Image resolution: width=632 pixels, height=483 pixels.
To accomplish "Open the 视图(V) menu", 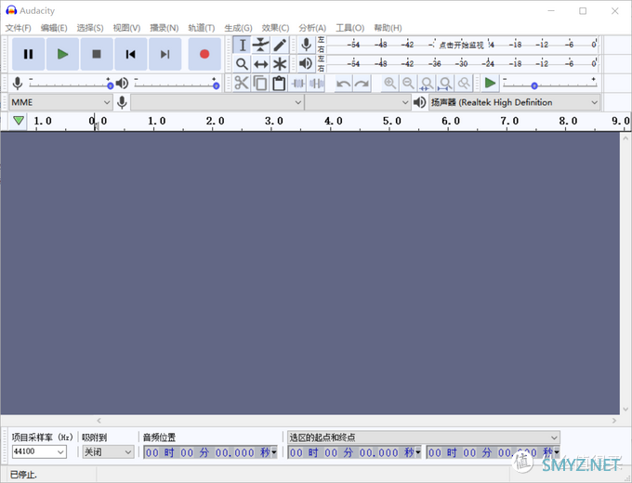I will tap(126, 28).
